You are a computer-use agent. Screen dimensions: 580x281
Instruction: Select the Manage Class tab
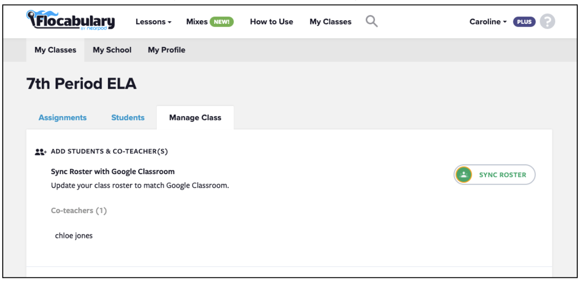pyautogui.click(x=195, y=118)
